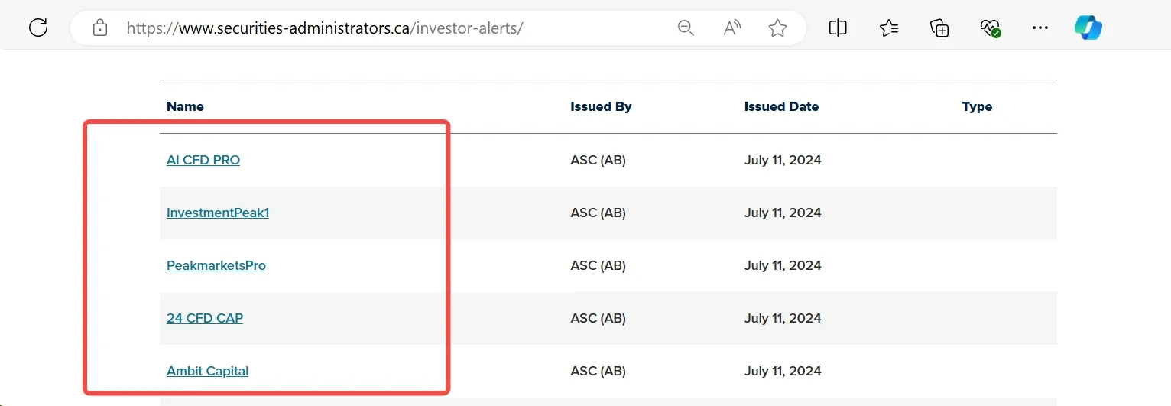This screenshot has width=1171, height=406.
Task: Open the InvestmentPeak1 alert link
Action: 218,213
